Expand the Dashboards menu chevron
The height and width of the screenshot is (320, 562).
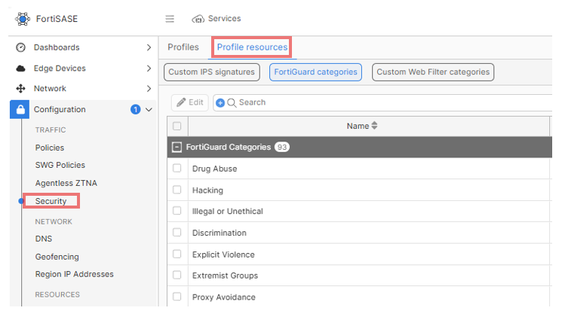coord(149,47)
